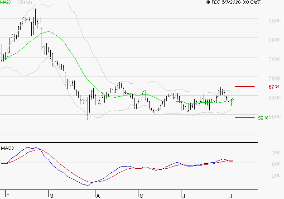Click the A month marker on timeline
This screenshot has width=284, height=199.
(x=98, y=196)
